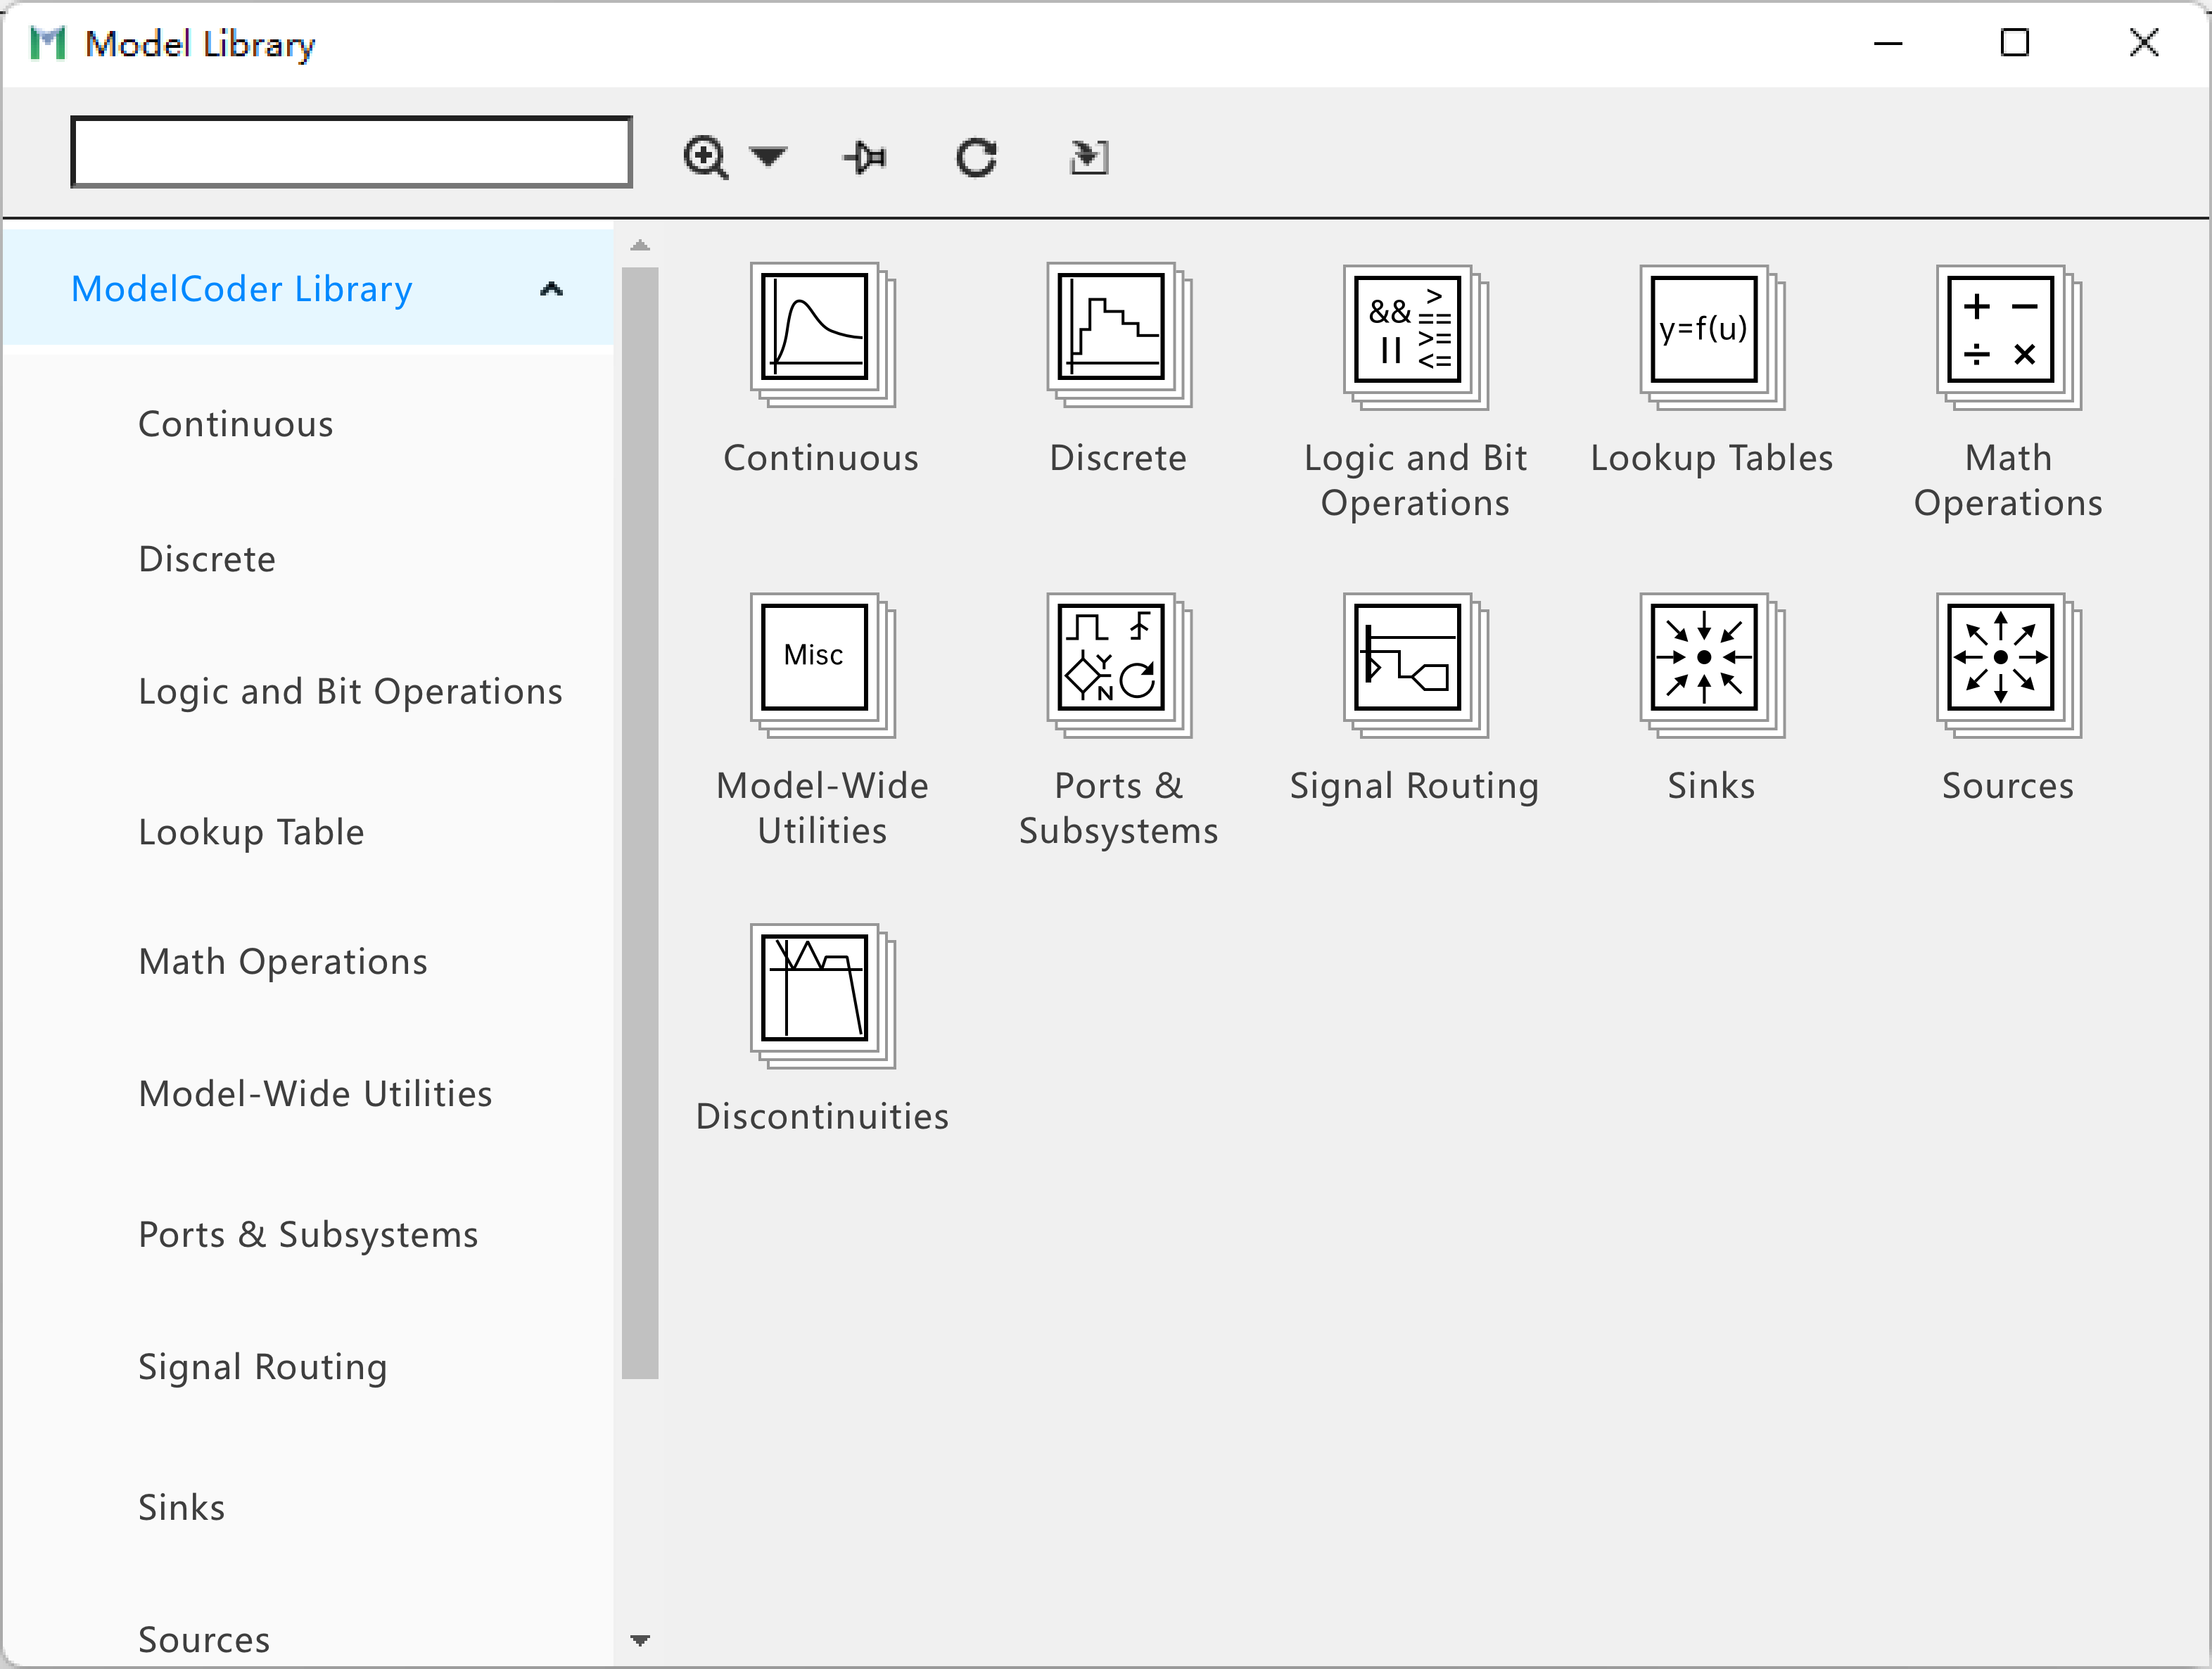2212x1669 pixels.
Task: Click the Model Library app logo
Action: pos(48,43)
